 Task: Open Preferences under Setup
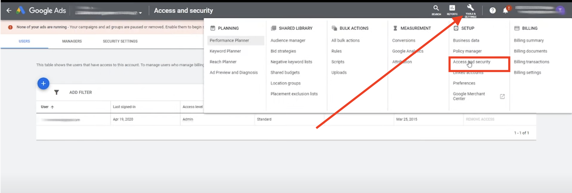[x=464, y=83]
